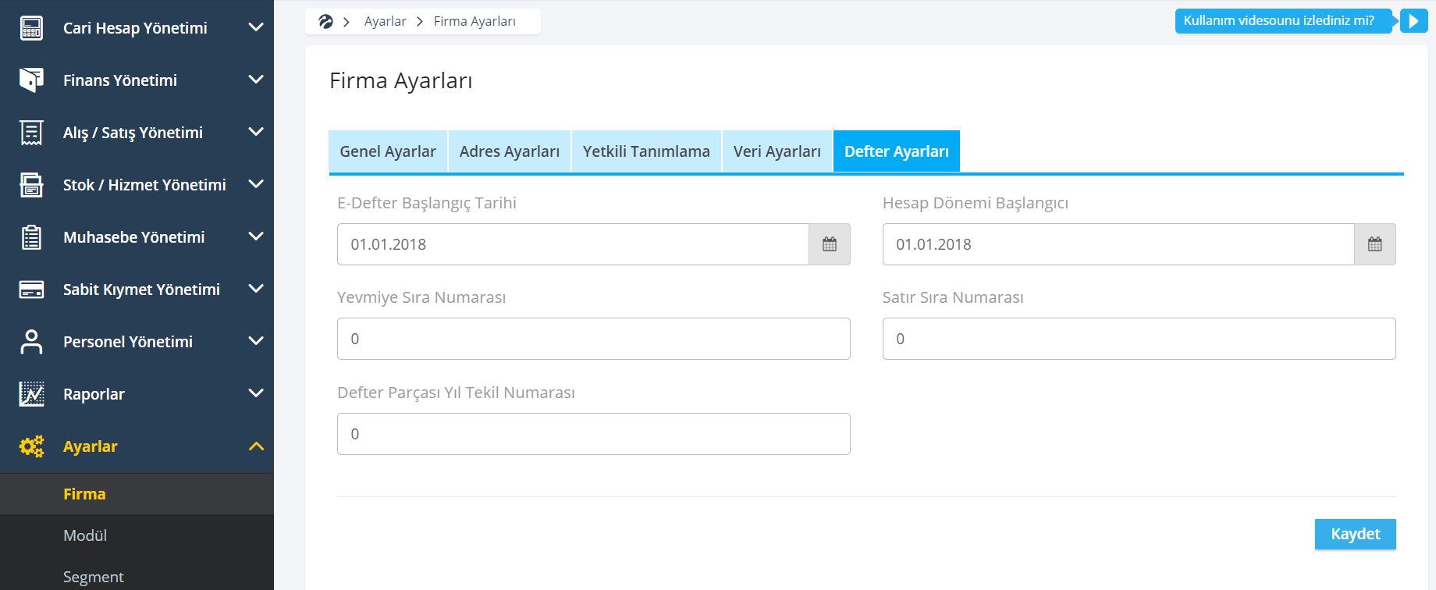Collapse the Ayarlar menu chevron

tap(256, 446)
